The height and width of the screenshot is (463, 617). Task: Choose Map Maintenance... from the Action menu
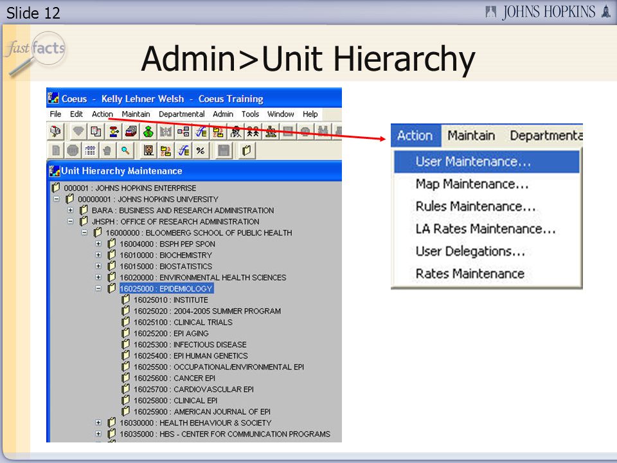coord(487,184)
